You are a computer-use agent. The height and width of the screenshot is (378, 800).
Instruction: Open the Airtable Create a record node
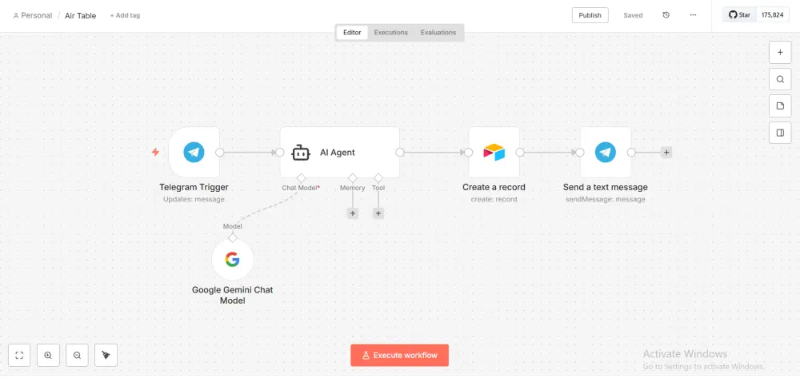click(494, 152)
